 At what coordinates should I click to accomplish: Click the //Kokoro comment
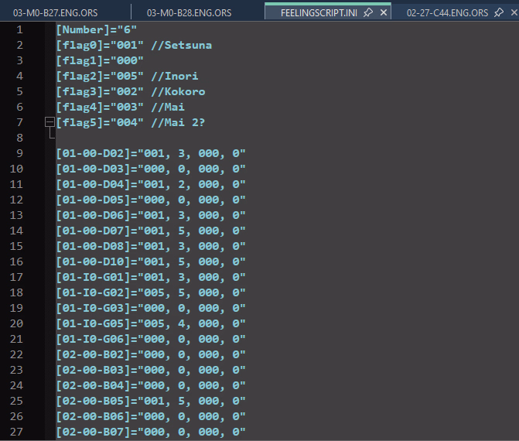tap(178, 91)
